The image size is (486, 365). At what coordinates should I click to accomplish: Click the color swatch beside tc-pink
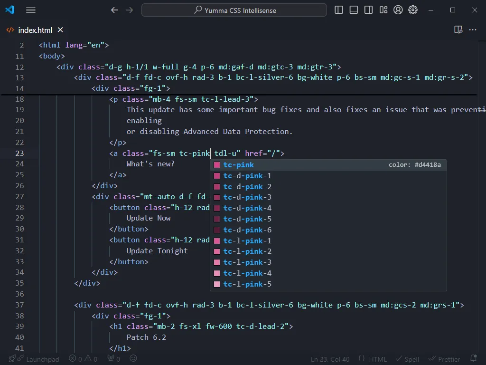217,165
